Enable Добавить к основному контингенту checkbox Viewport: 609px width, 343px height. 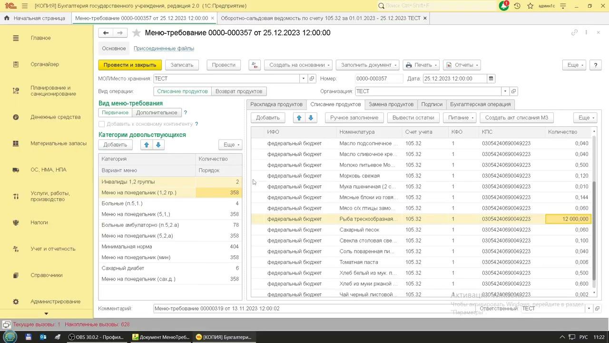tap(102, 124)
